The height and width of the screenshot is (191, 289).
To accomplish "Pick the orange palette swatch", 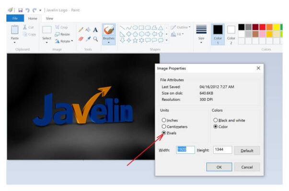I will (x=269, y=27).
